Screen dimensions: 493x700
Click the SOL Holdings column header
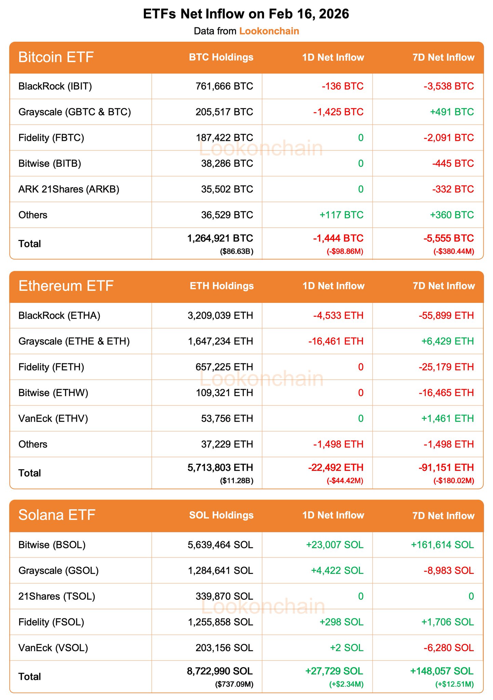pos(221,515)
